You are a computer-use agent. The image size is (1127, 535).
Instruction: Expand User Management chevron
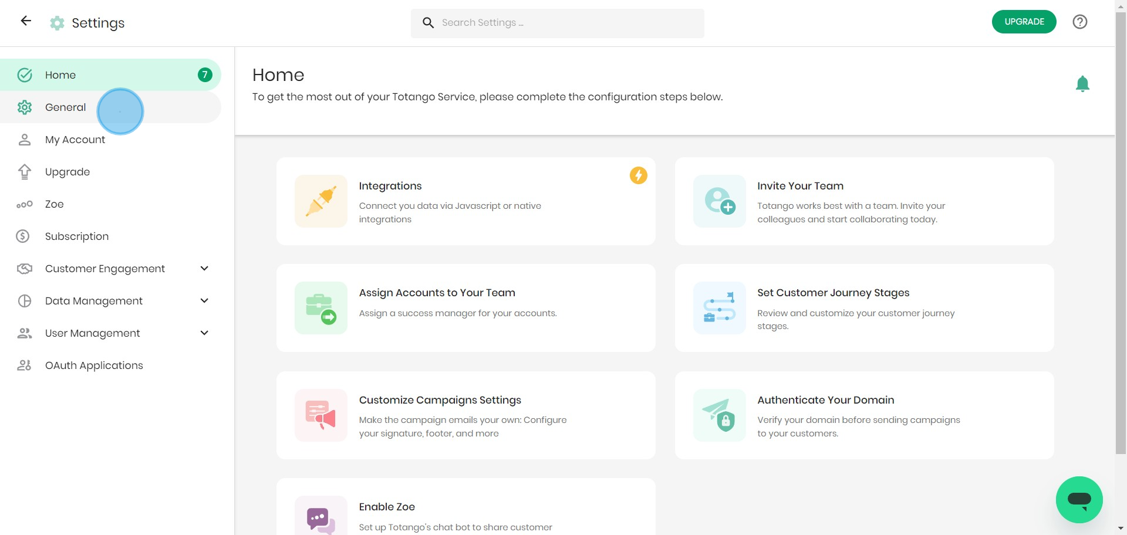click(x=204, y=333)
